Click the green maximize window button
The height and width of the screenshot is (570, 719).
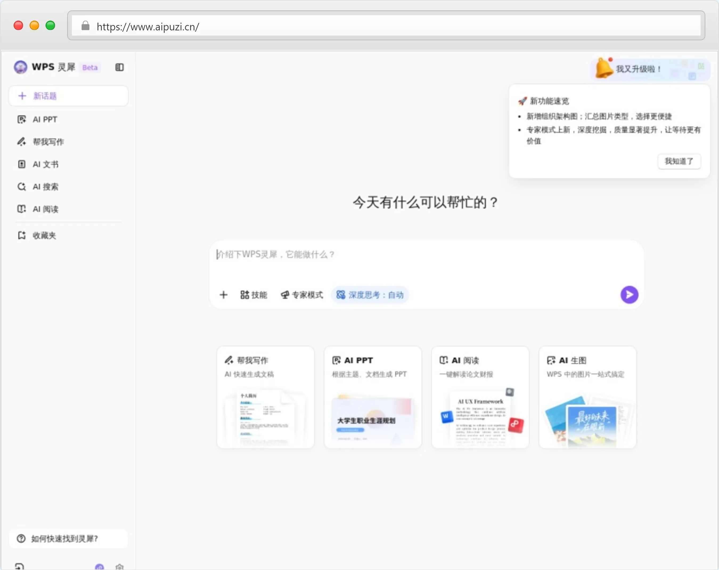[50, 25]
